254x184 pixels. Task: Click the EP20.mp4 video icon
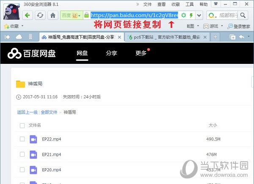pyautogui.click(x=33, y=170)
